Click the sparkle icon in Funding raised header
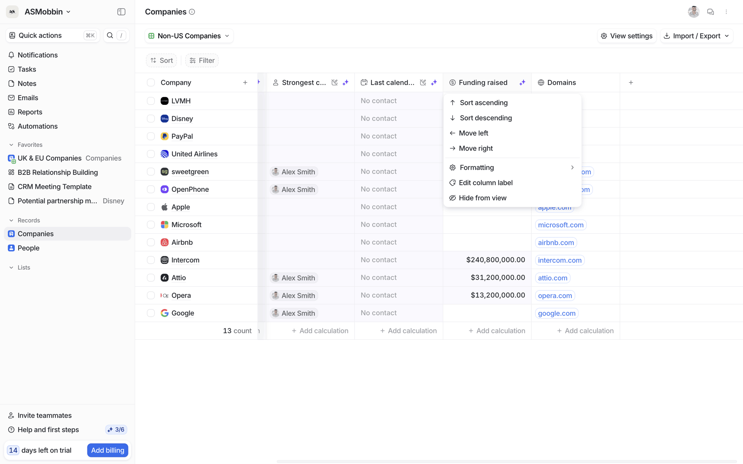Viewport: 743px width, 464px height. pyautogui.click(x=522, y=82)
